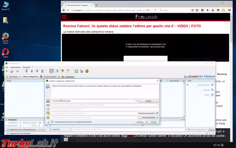Toggle Estrazione automatica checkbox
236x148 pixels.
[157, 113]
